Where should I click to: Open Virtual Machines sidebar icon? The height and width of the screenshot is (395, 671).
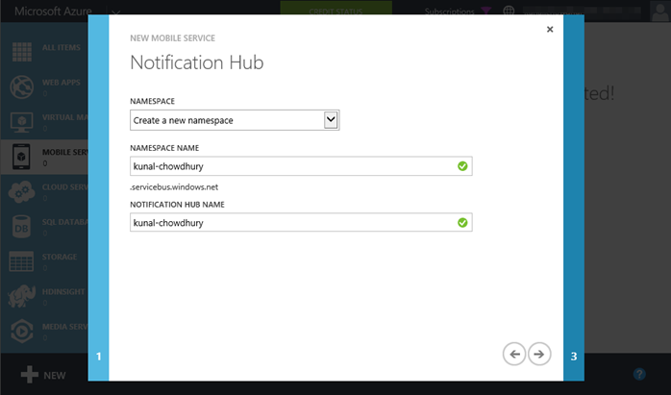(x=22, y=122)
